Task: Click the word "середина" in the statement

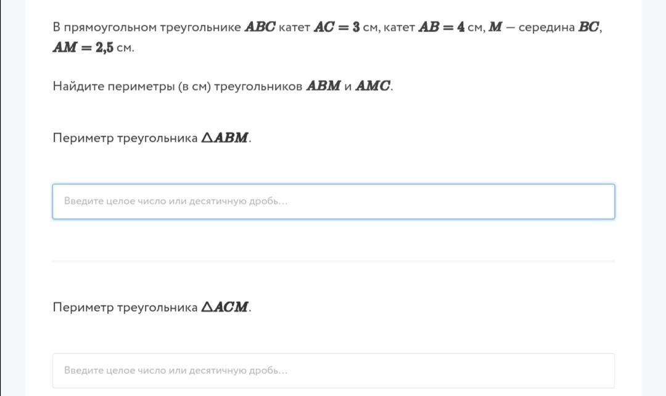Action: [x=546, y=28]
